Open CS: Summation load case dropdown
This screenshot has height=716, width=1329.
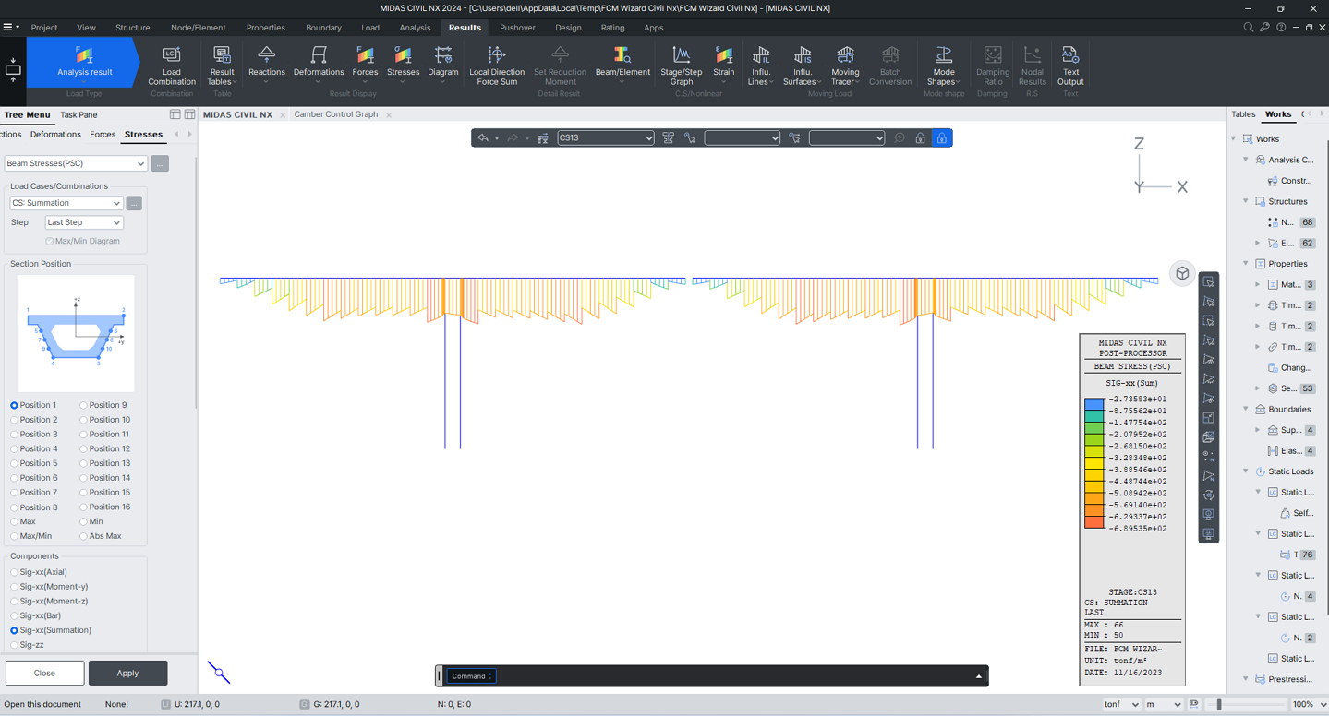(x=66, y=203)
